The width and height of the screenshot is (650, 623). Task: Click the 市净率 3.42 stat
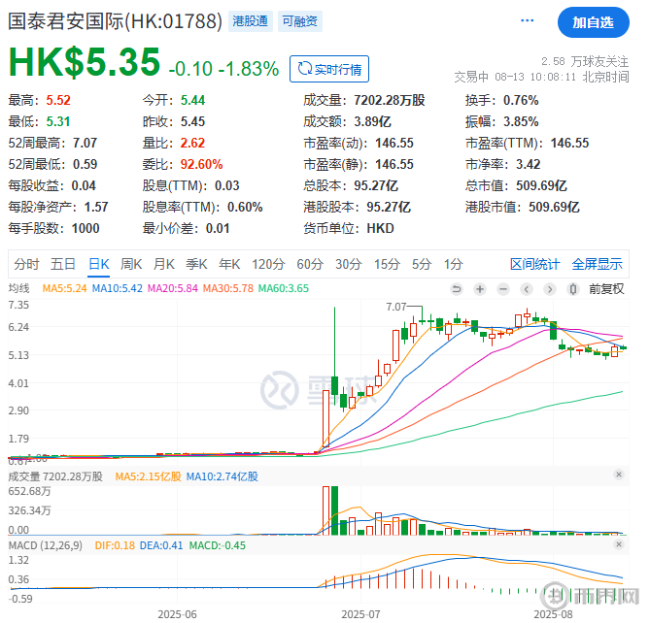(503, 164)
